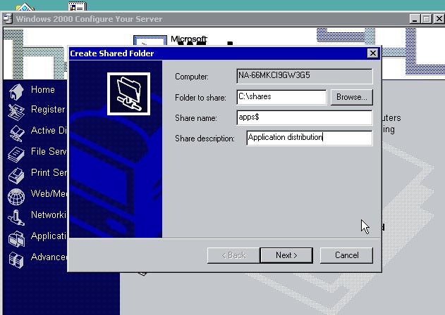
Task: Select the Networking sidebar icon
Action: point(16,217)
